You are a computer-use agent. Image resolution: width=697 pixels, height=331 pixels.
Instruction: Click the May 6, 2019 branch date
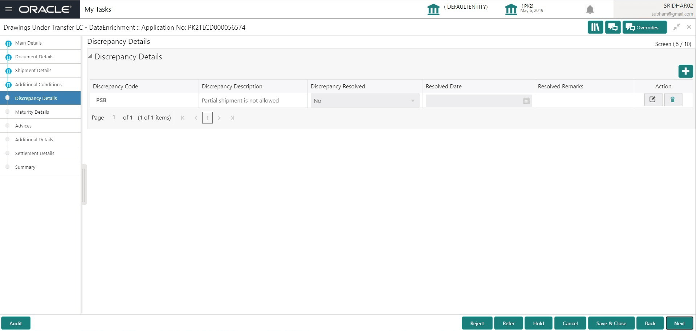point(532,11)
